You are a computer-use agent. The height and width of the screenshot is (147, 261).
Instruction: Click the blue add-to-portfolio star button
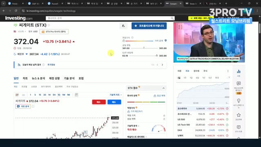pos(149,26)
